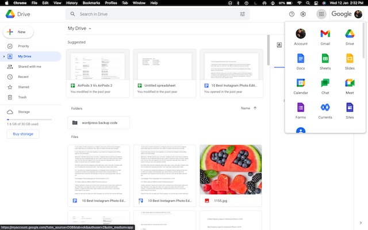Open the 1155.jpg watermelon thumbnail
The height and width of the screenshot is (230, 368).
230,170
